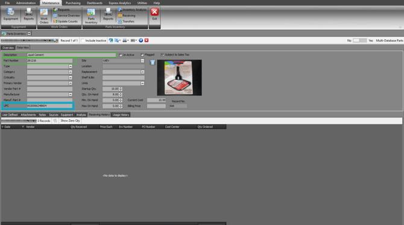Viewport: 404px width, 225px height.
Task: Expand the Category dropdown
Action: point(71,72)
